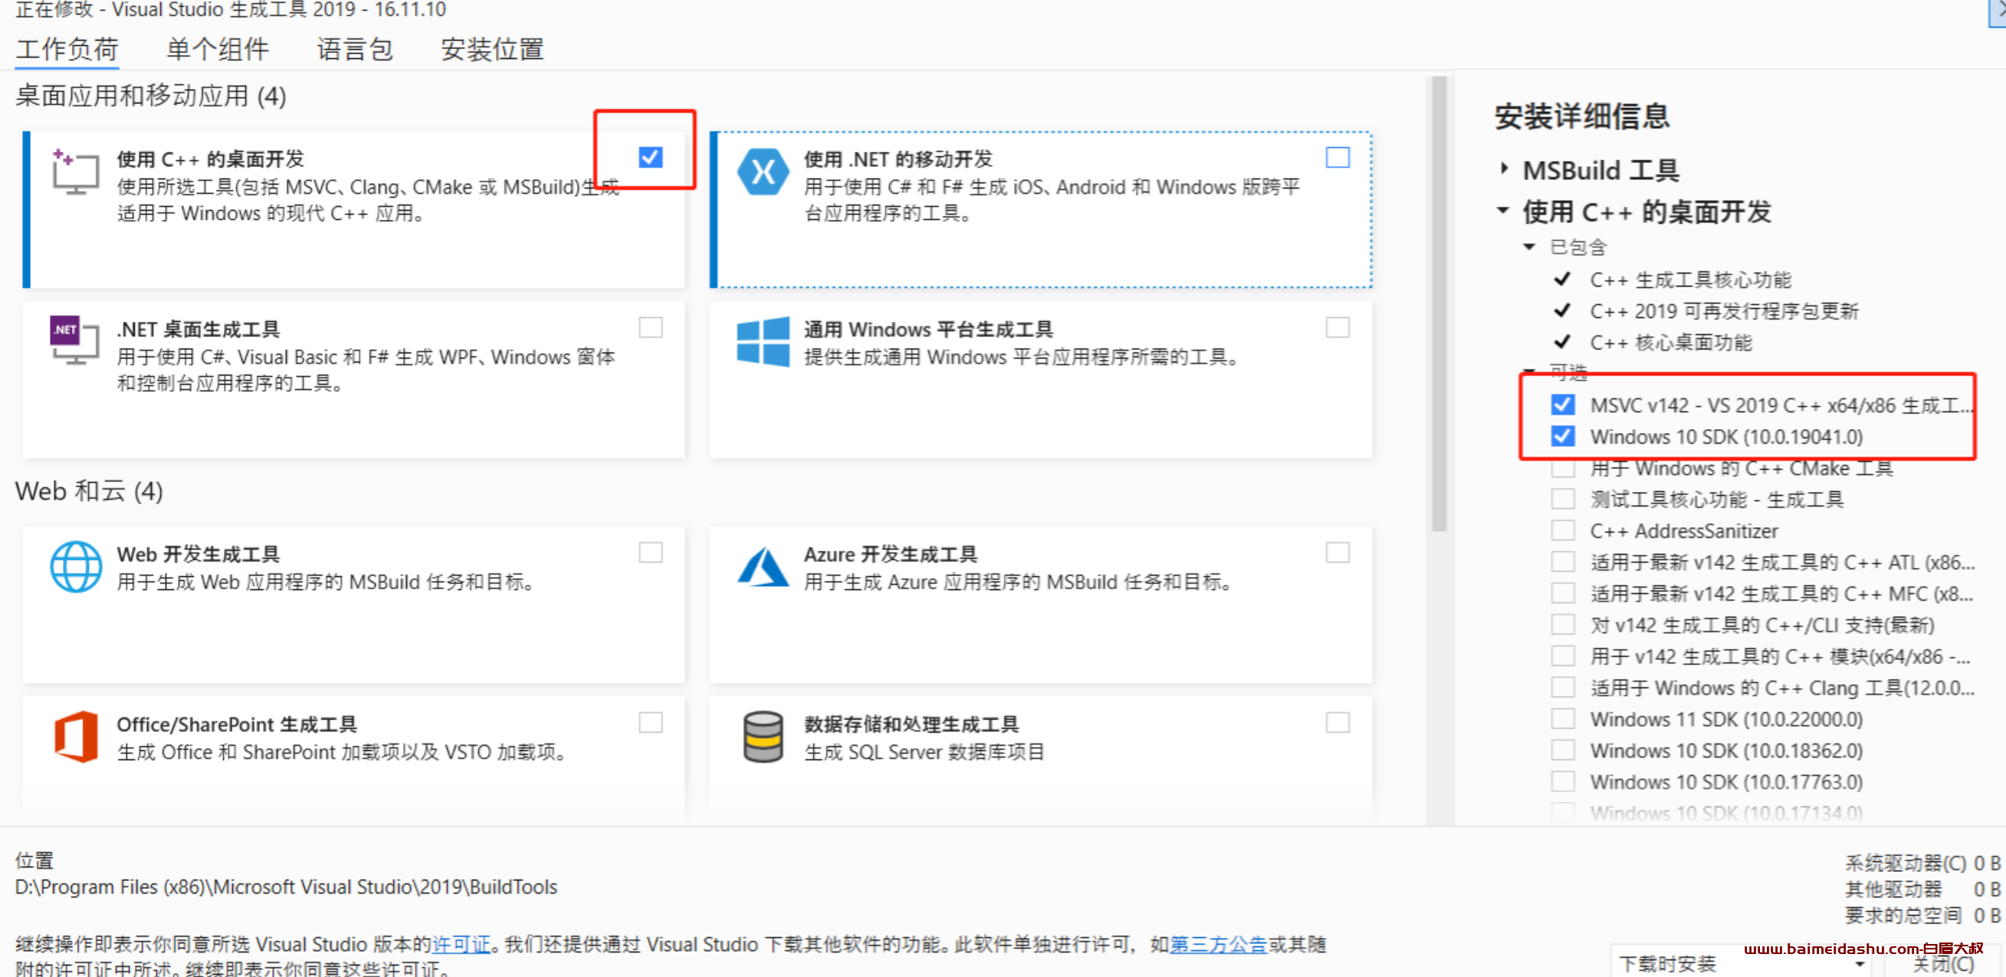Uncheck MSVC v142 - VS 2019 C++ x64/x86 component
Screen dimensions: 2006x977
coord(1562,405)
